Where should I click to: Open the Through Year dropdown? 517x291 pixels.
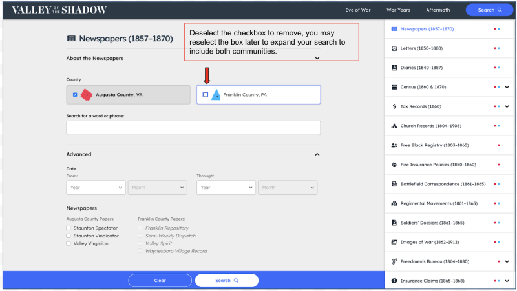(x=226, y=188)
